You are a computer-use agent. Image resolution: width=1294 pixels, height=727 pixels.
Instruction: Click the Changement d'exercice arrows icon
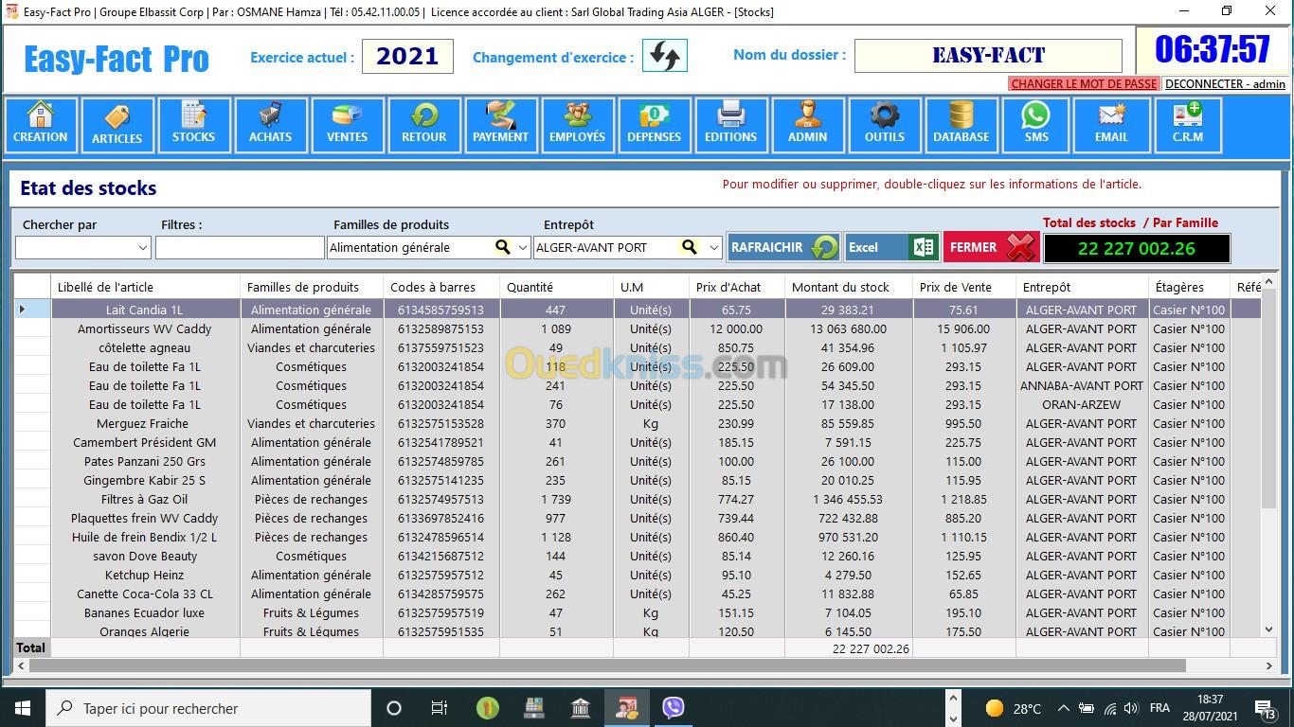664,56
